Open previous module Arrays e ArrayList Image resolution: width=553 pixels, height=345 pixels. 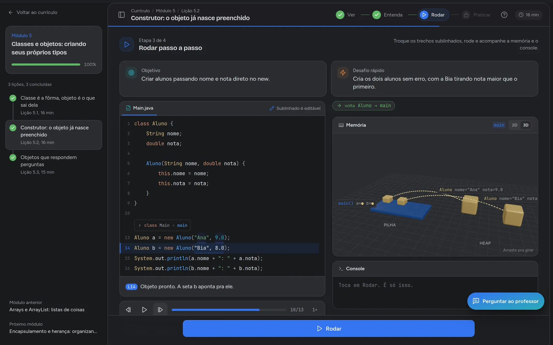(x=47, y=306)
